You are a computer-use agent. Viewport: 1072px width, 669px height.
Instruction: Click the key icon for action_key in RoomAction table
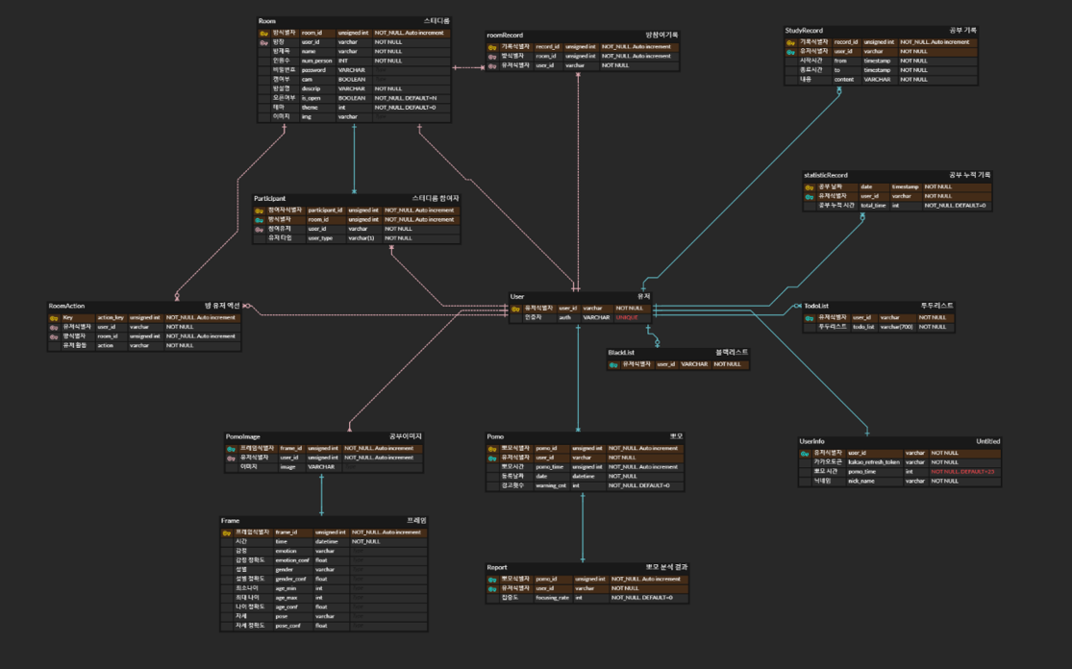53,318
